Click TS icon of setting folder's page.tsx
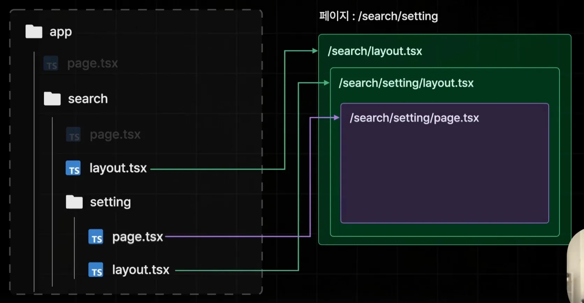Viewport: 584px width, 303px height. click(96, 237)
